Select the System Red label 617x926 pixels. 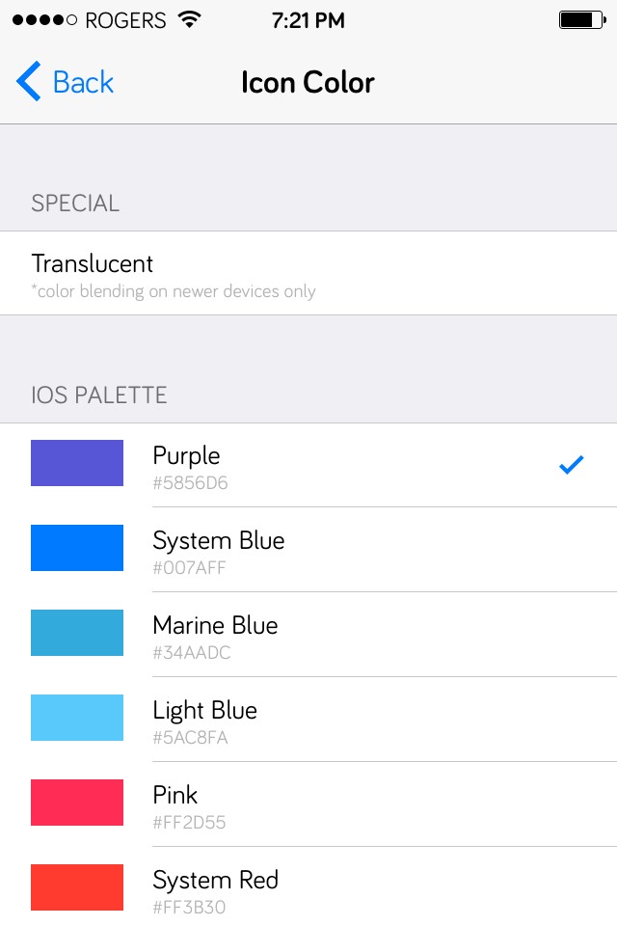coord(216,881)
